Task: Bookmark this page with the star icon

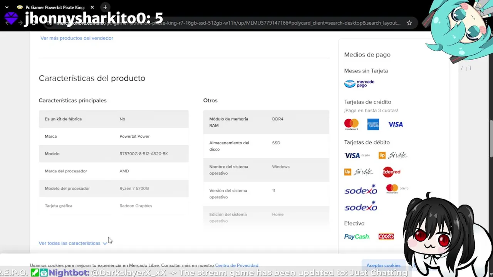Action: point(409,23)
